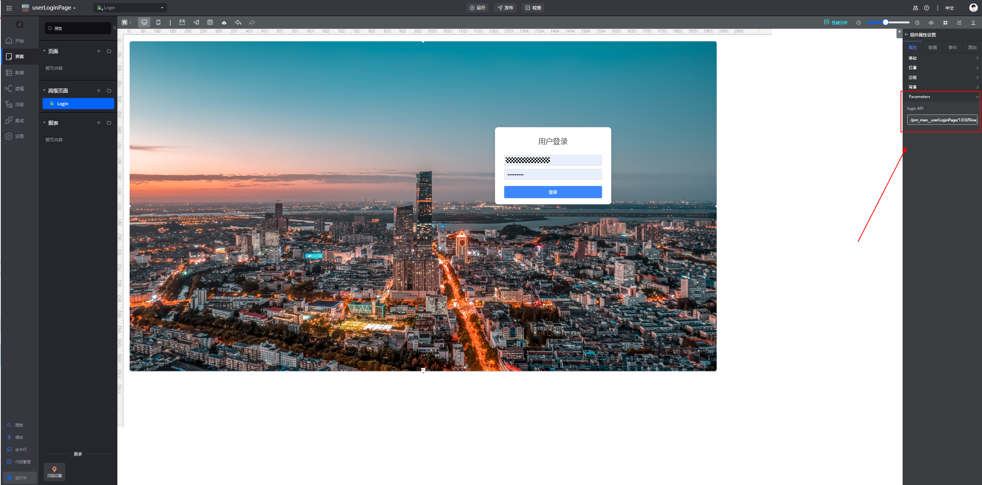The height and width of the screenshot is (485, 982).
Task: Click the undo arrow in toolbar
Action: 238,23
